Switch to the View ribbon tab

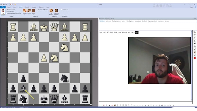48,7
